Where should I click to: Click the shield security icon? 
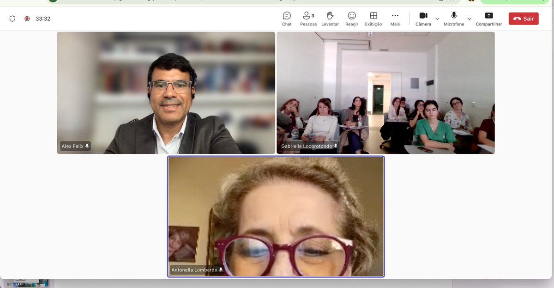coord(12,19)
